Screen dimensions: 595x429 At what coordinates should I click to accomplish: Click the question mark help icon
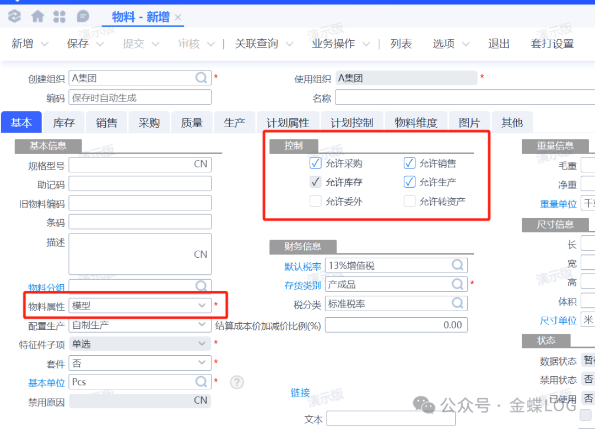237,382
